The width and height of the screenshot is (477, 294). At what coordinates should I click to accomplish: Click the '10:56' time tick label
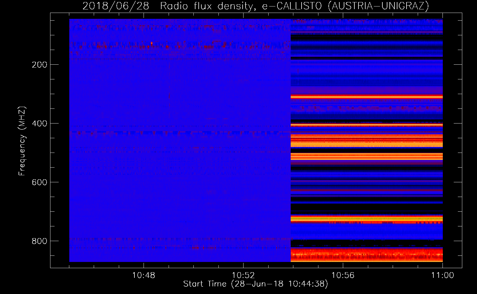point(343,275)
